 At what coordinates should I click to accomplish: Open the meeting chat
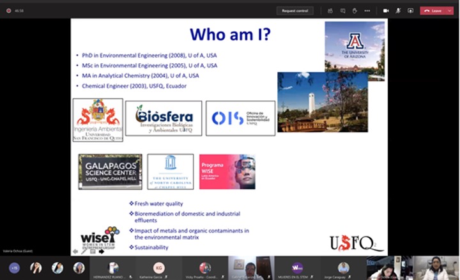[343, 11]
